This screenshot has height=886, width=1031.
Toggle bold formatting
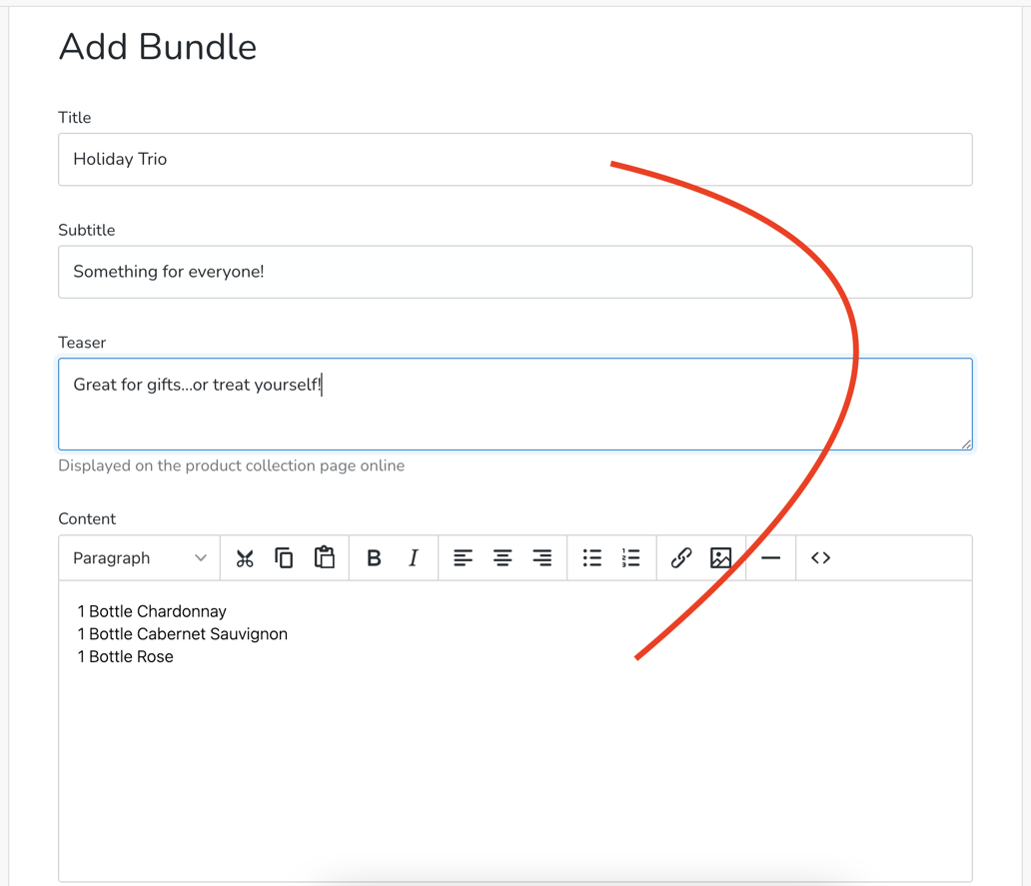click(x=374, y=557)
